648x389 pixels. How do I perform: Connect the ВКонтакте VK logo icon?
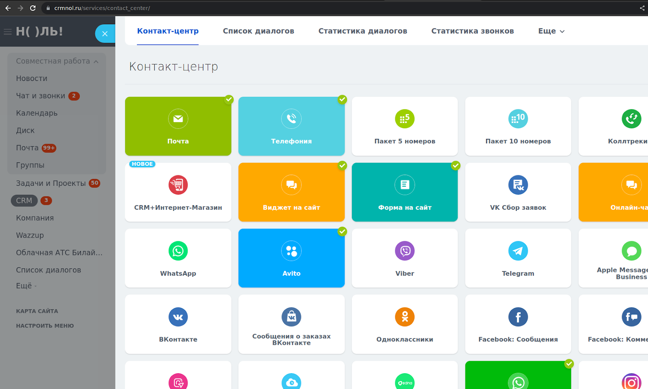[178, 317]
